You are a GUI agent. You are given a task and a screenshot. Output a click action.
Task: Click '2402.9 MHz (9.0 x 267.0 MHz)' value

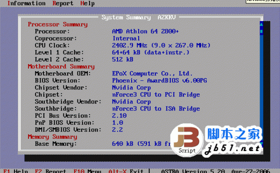tap(161, 45)
